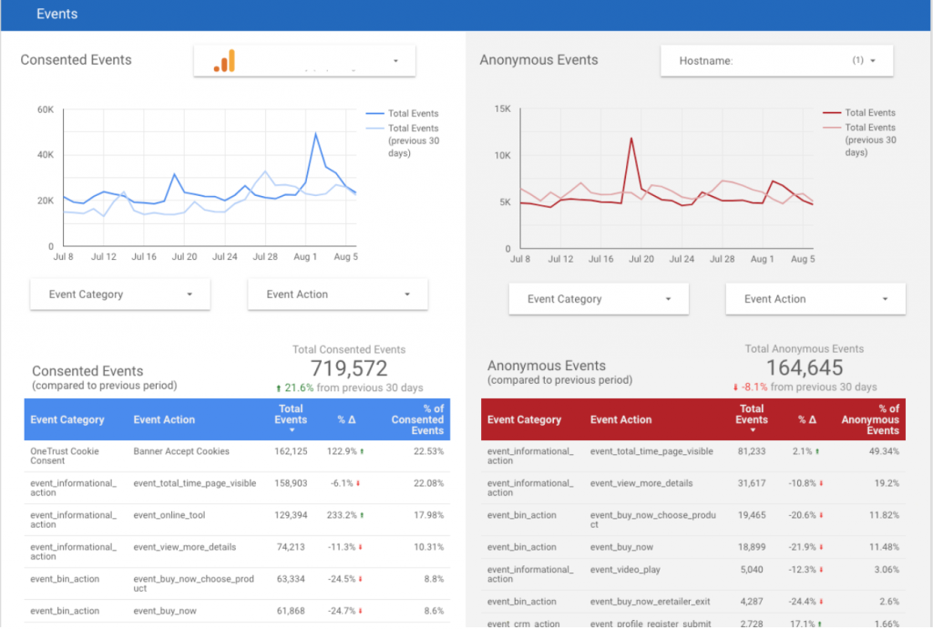
Task: Open the Hostname filter dropdown
Action: pos(872,61)
